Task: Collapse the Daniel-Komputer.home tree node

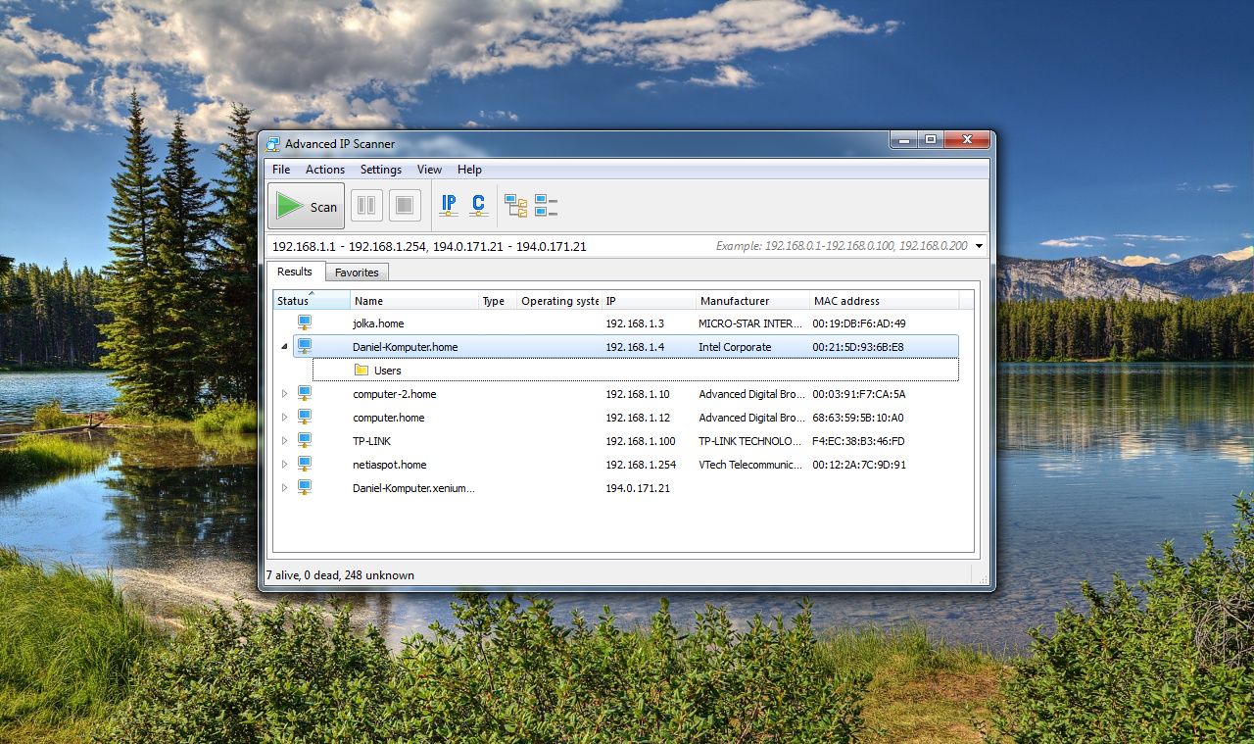Action: click(x=284, y=346)
